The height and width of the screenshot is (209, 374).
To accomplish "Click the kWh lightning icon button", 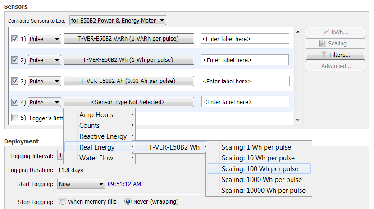I will (335, 32).
